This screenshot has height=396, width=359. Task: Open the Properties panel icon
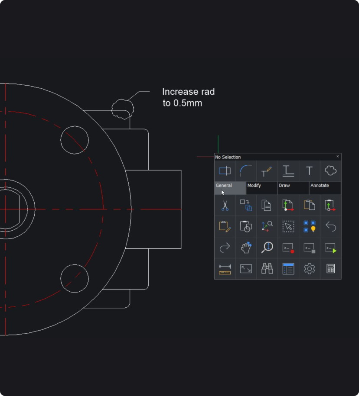point(288,269)
